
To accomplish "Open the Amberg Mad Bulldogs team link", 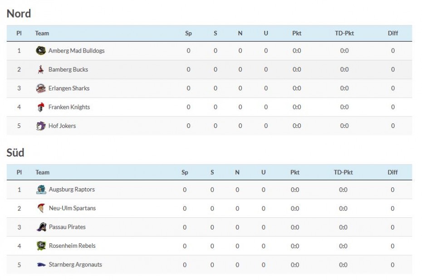I will [76, 51].
